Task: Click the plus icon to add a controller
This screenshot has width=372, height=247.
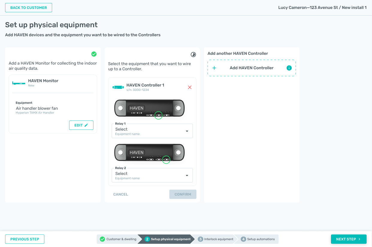Action: (x=214, y=68)
